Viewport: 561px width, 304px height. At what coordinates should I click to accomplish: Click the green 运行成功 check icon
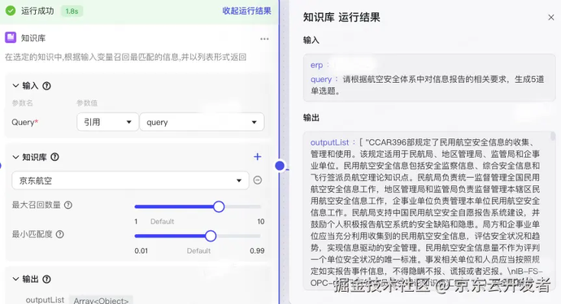(x=11, y=11)
